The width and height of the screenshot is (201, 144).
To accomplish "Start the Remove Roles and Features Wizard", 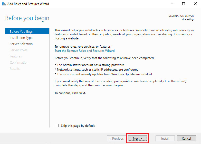I will tap(85, 51).
